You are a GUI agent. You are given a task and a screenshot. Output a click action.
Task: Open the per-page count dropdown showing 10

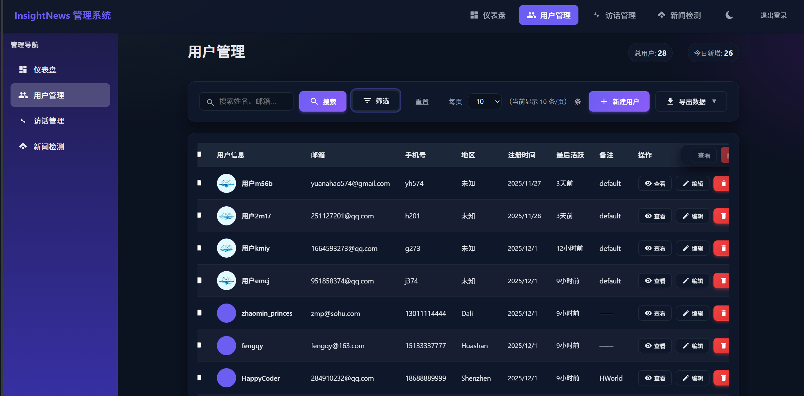pos(485,101)
